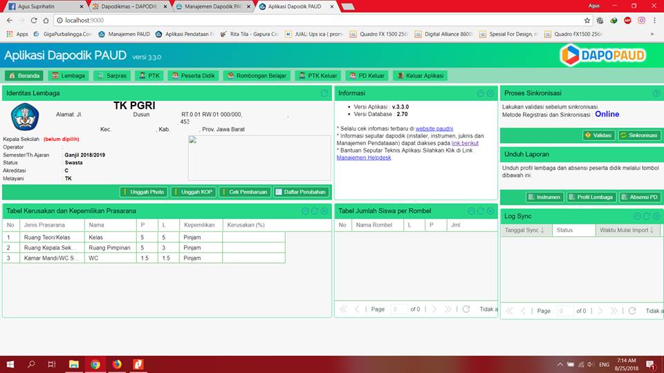Reload the page in Chrome
Viewport: 664px width, 373px height.
coord(34,20)
